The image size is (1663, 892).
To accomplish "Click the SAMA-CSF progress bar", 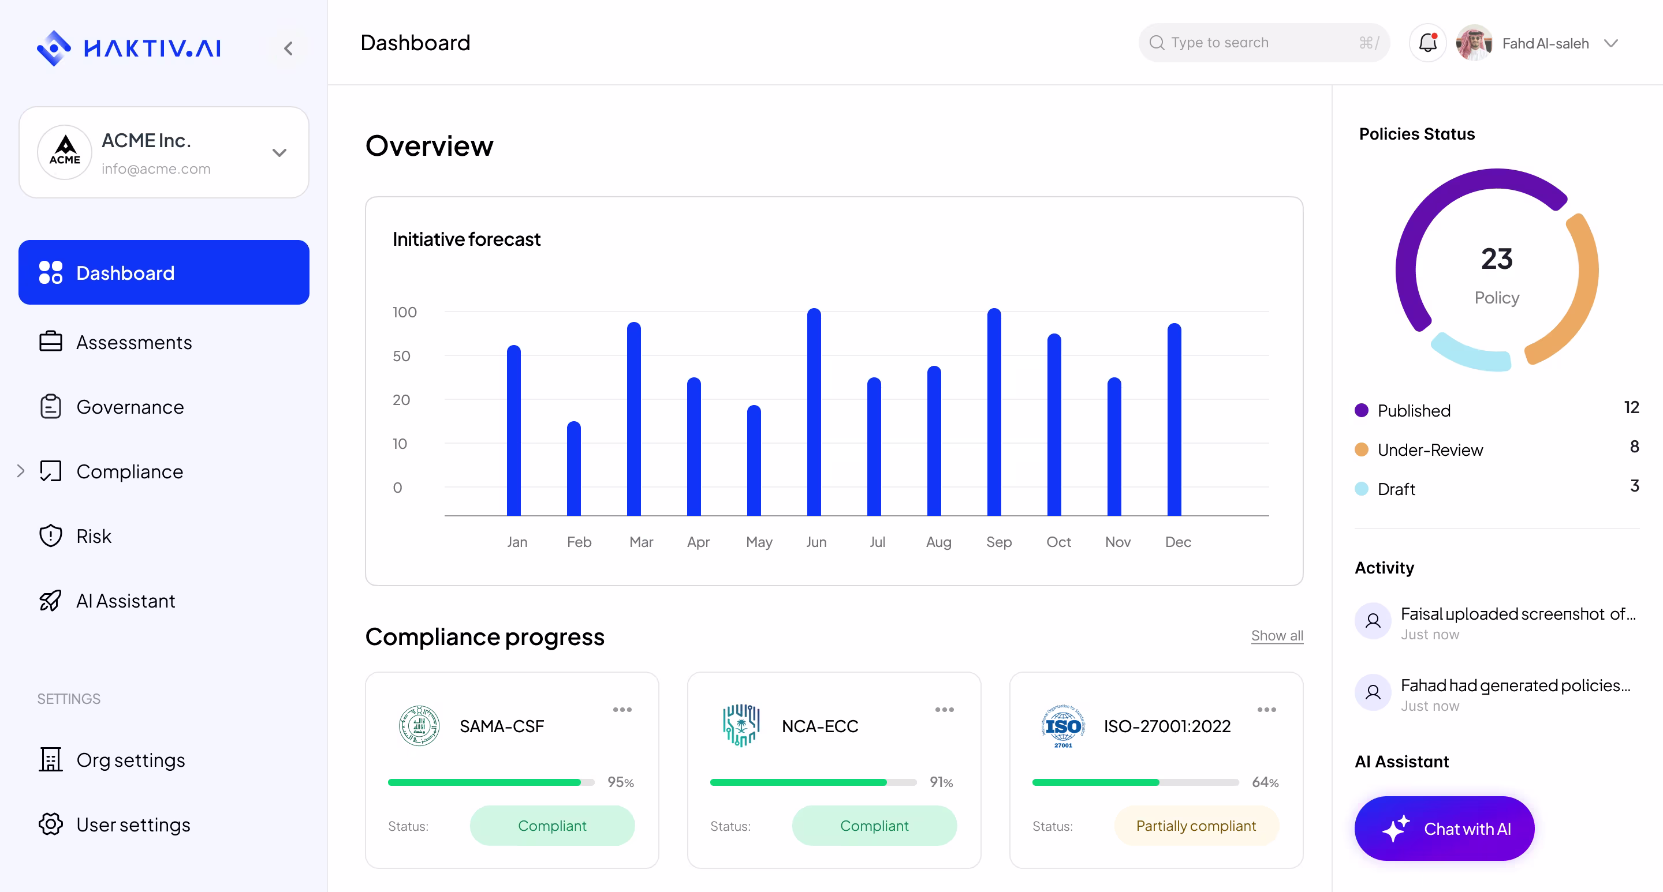I will pos(491,782).
